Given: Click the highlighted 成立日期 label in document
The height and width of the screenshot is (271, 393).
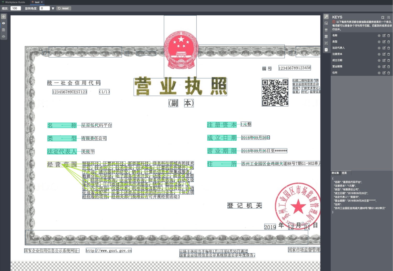Looking at the screenshot, I should click(222, 138).
